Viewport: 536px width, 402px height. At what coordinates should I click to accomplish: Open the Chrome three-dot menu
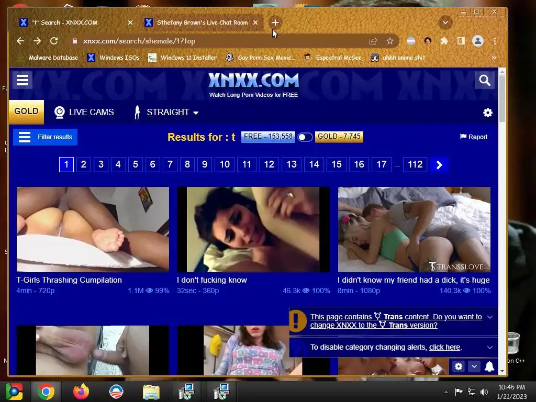(495, 41)
